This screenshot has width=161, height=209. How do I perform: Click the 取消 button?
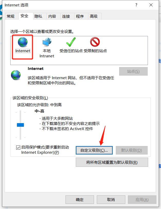(111, 199)
